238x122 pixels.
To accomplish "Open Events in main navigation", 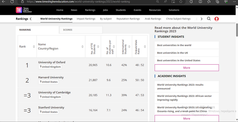I will [x=138, y=10].
